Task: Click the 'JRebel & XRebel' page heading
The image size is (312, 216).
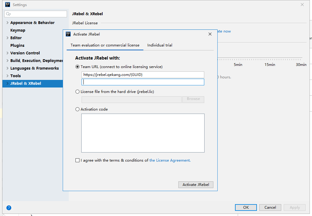Action: [87, 14]
